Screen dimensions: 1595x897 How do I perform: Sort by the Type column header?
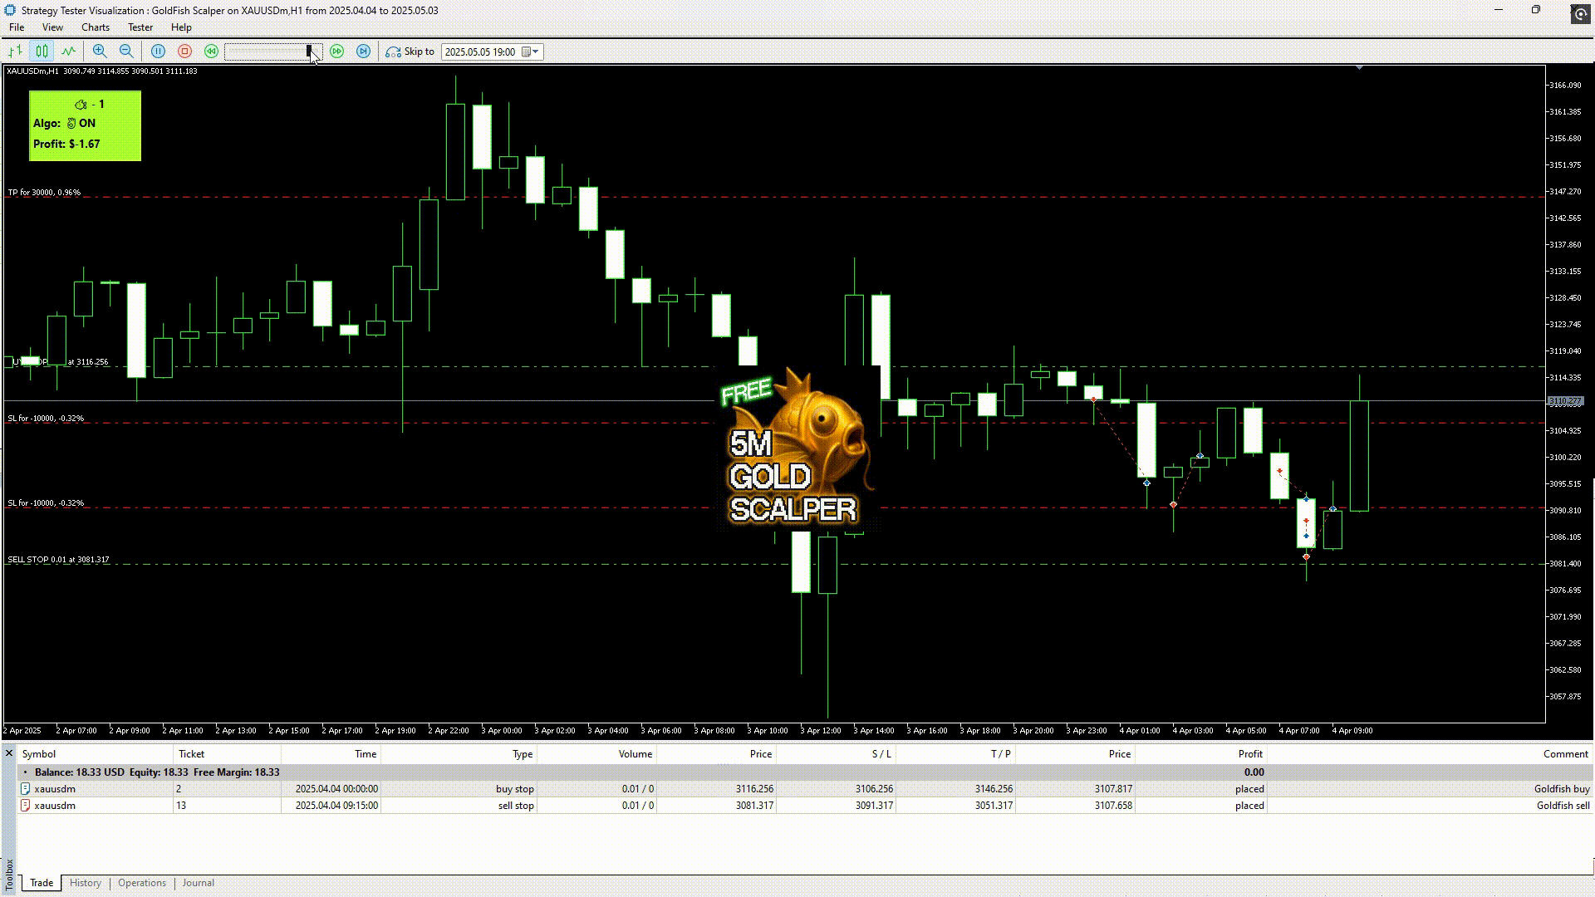pos(459,754)
